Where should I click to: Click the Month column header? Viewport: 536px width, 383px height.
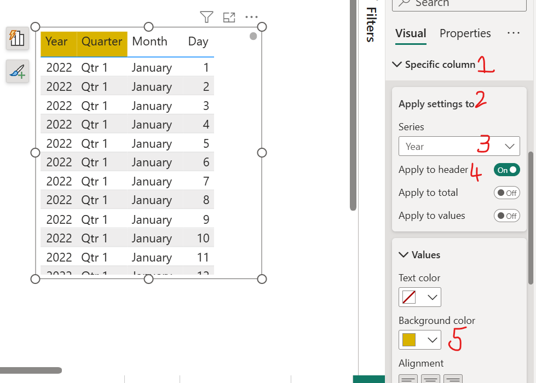[149, 42]
